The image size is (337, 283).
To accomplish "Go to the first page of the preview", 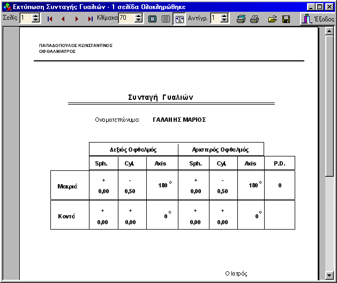I will pyautogui.click(x=50, y=19).
